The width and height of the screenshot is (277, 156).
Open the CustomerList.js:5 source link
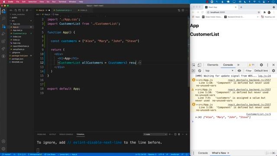click(x=258, y=114)
